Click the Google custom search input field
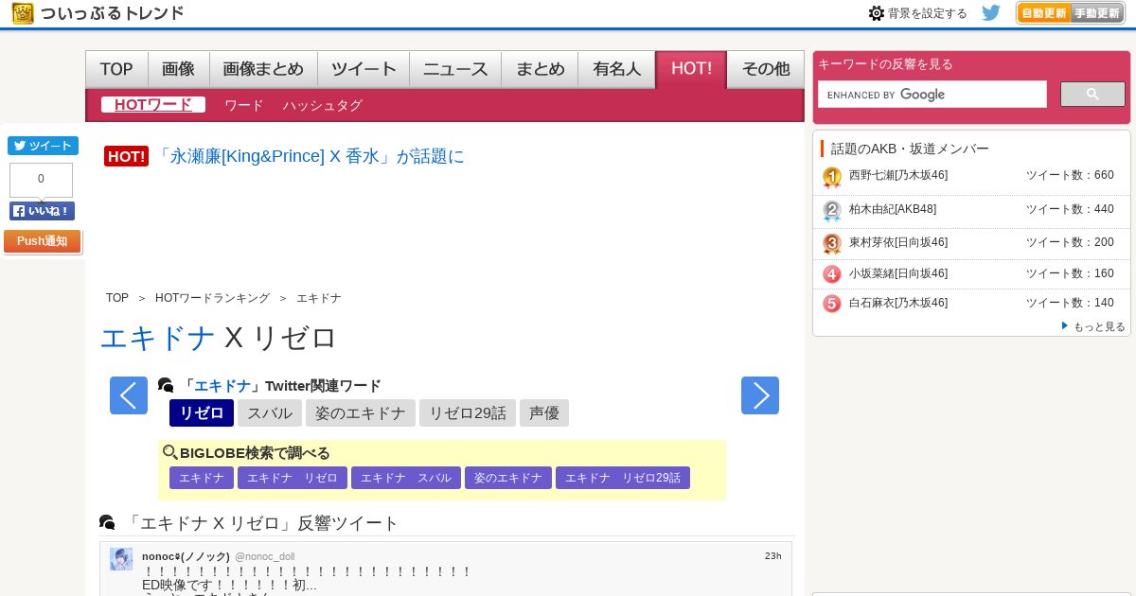This screenshot has width=1136, height=596. [x=932, y=95]
